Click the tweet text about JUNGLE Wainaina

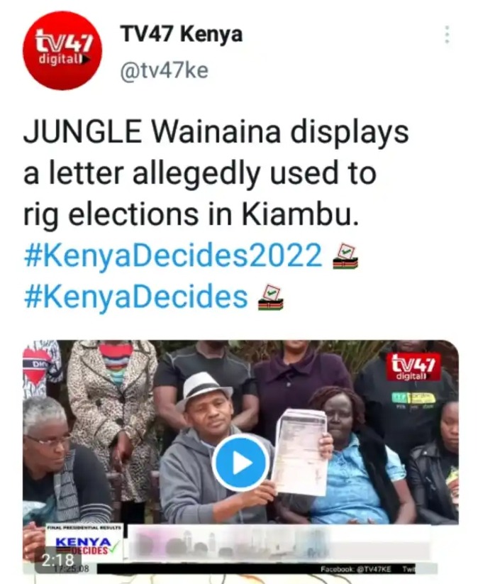pos(216,173)
